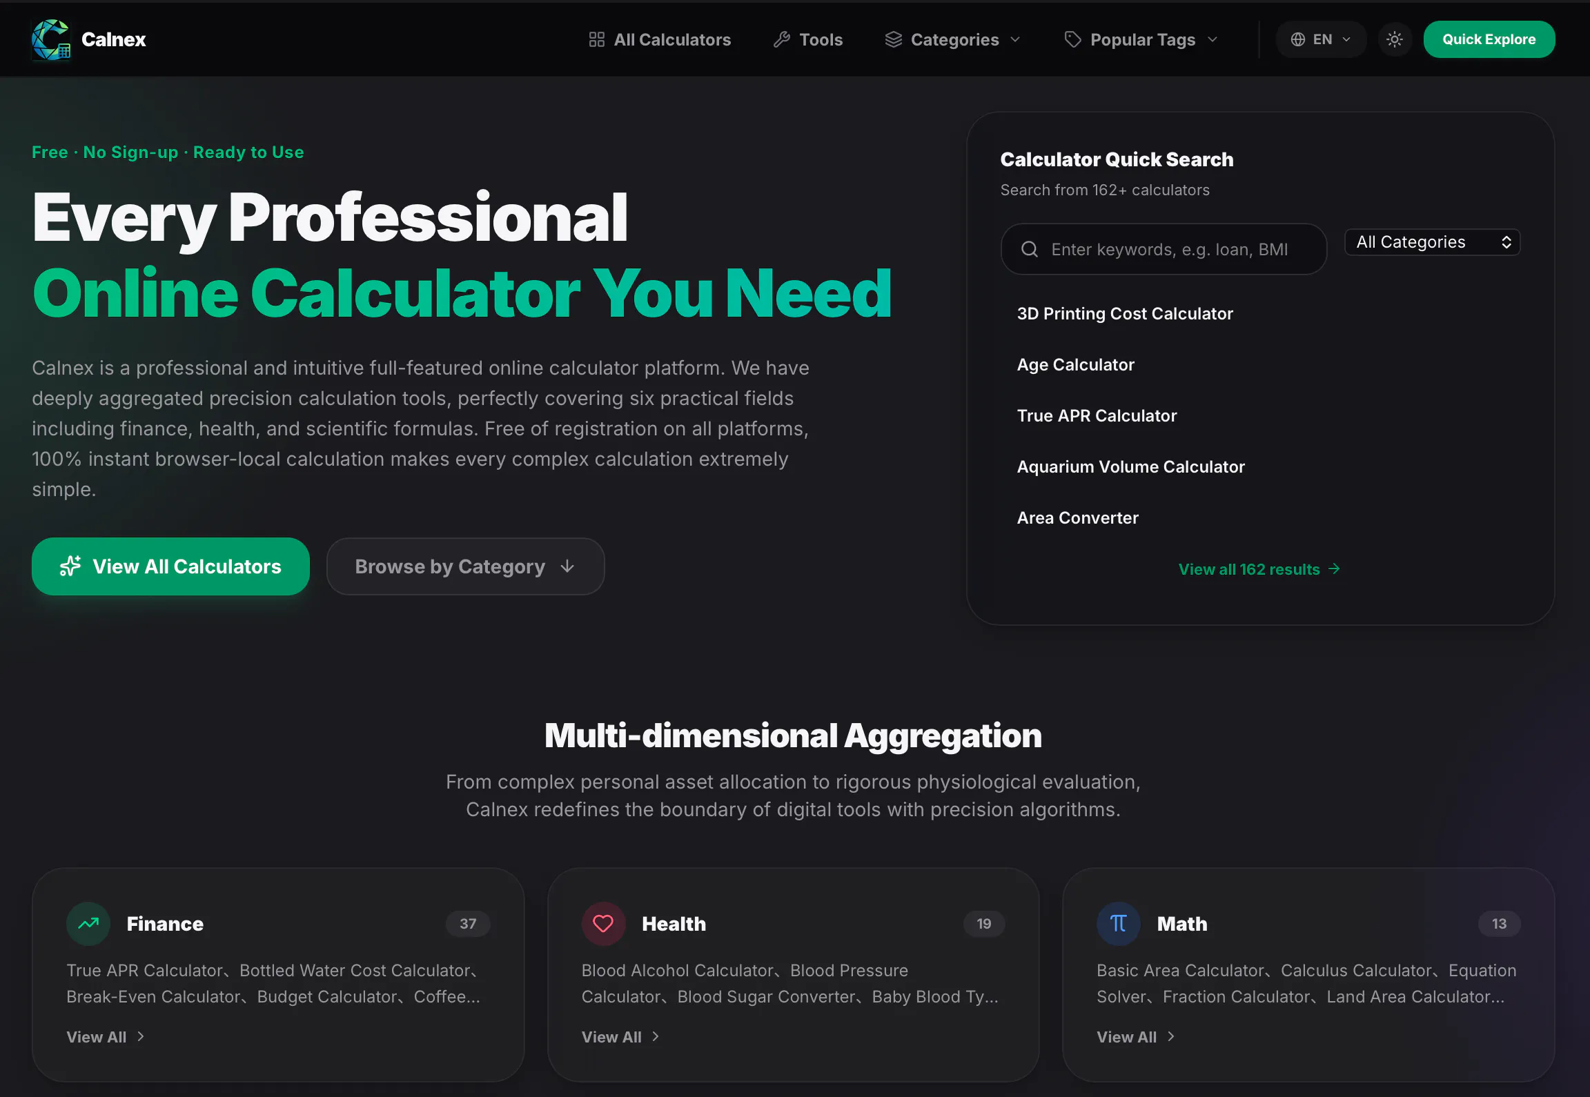Open the Popular Tags nav menu

point(1141,39)
